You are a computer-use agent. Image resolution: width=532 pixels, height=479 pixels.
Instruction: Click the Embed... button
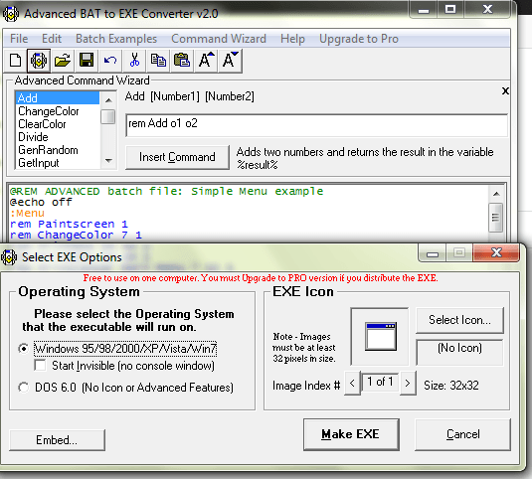(x=57, y=440)
